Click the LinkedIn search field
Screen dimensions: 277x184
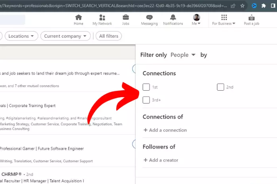pos(12,20)
